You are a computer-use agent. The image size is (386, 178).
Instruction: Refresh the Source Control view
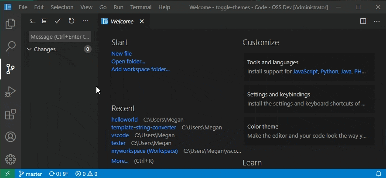pos(72,21)
